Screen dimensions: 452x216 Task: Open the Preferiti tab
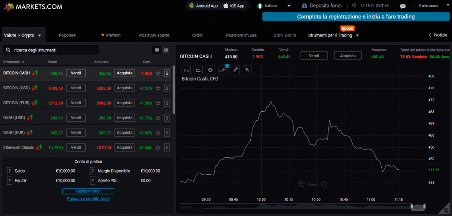pyautogui.click(x=111, y=35)
